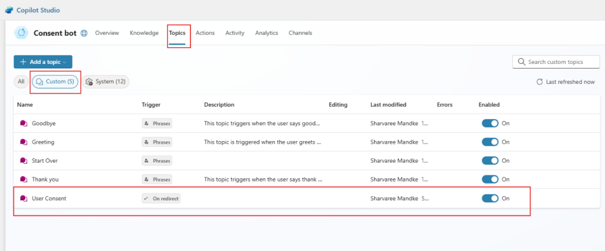
Task: Filter by System (12) topics
Action: click(105, 82)
